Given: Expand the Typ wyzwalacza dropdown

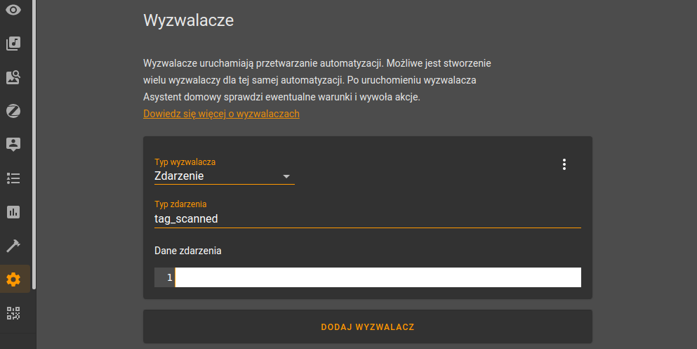Looking at the screenshot, I should [224, 171].
